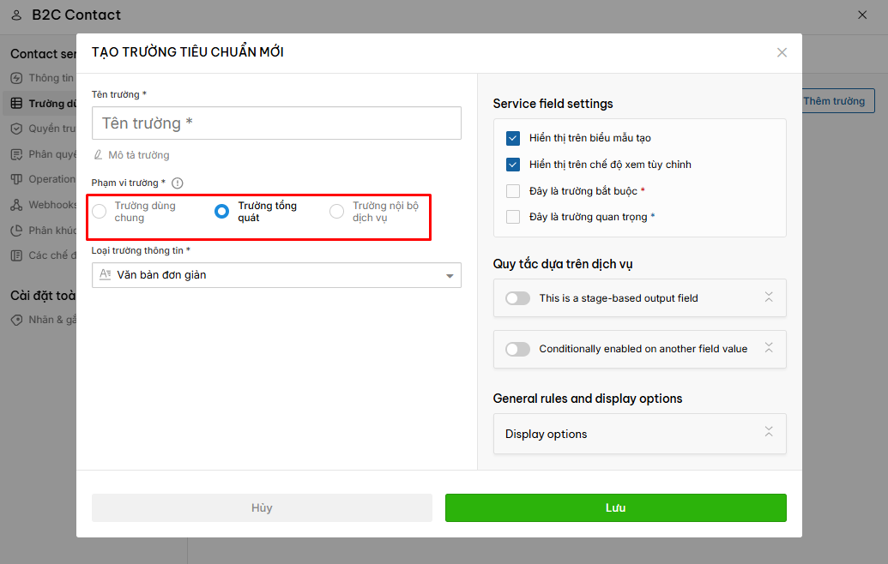Click the Phân quyền sidebar icon
The height and width of the screenshot is (564, 888).
16,154
